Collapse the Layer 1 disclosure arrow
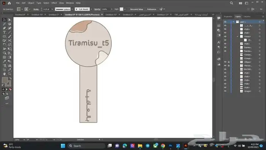This screenshot has width=266, height=150. (234, 22)
